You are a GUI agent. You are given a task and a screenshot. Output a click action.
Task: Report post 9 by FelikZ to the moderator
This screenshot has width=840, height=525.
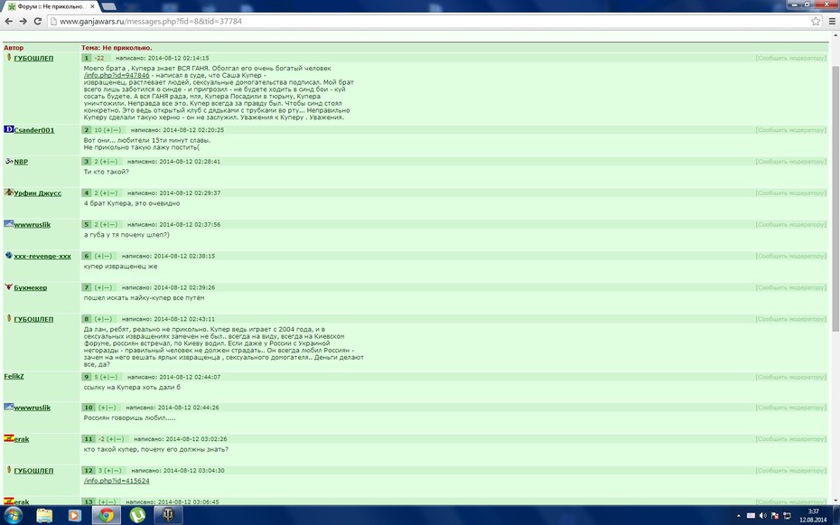pyautogui.click(x=790, y=377)
